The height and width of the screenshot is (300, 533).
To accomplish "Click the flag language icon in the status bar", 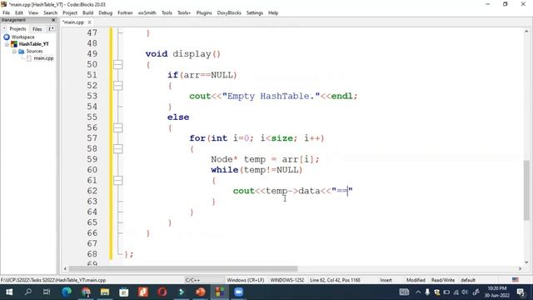I will coord(516,280).
